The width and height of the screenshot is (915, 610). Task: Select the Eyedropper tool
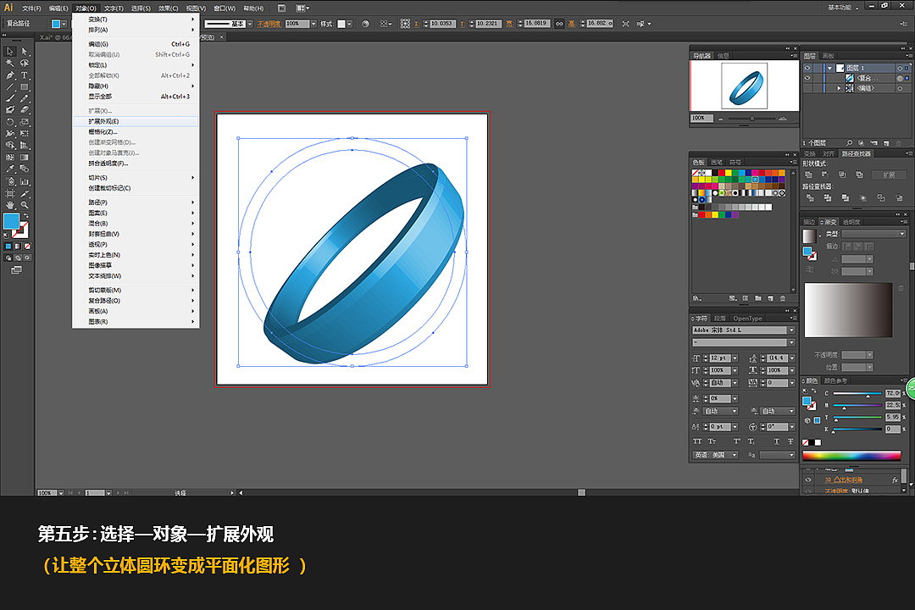click(x=10, y=169)
